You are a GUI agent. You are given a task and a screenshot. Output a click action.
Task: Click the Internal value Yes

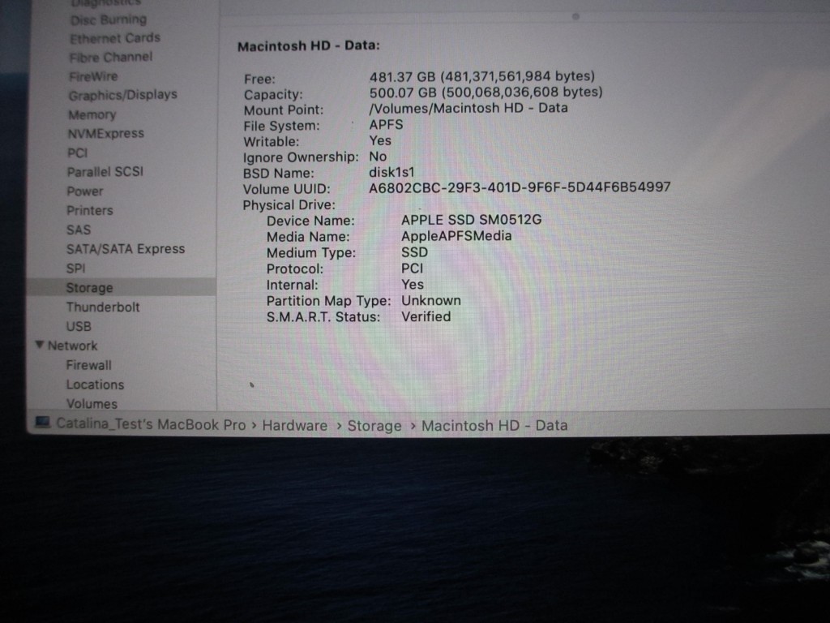[413, 285]
